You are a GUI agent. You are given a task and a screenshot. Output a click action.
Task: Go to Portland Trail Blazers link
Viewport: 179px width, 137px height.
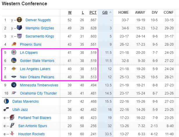coord(35,118)
